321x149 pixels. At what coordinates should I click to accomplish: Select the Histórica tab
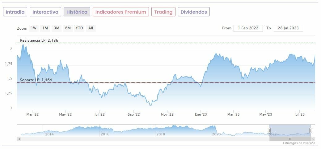(77, 12)
